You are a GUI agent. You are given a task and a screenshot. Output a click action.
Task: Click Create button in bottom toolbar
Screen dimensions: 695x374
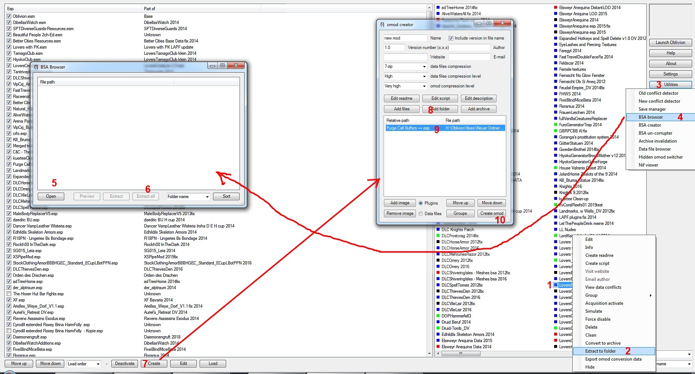coord(154,363)
